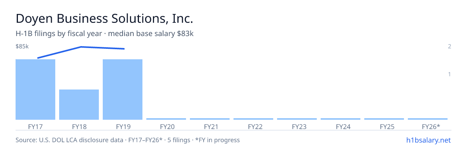Image resolution: width=467 pixels, height=155 pixels.
Task: Select the thin FY20 bar
Action: [x=166, y=119]
